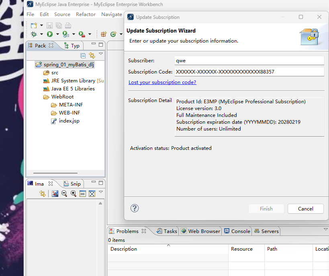This screenshot has width=329, height=276.
Task: Set image zoom to 100 percent
Action: tap(83, 193)
